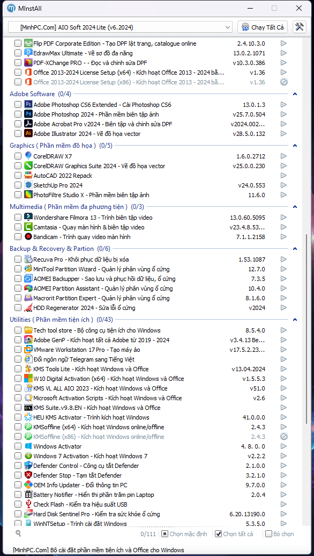Select KMS VL ALL AIO 2023 row text
The height and width of the screenshot is (556, 314).
[x=100, y=388]
